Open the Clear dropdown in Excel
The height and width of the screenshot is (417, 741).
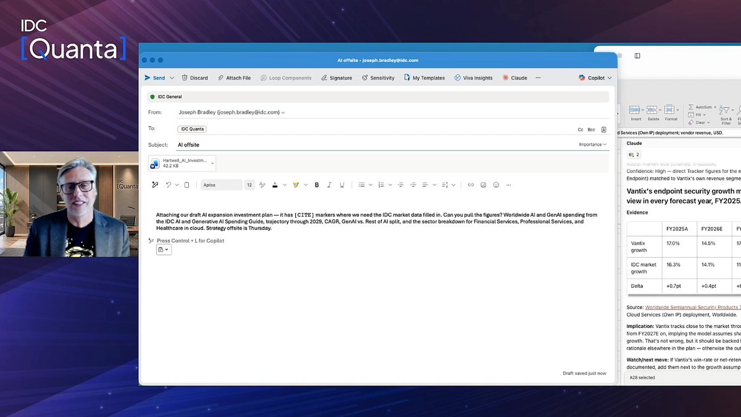click(700, 122)
